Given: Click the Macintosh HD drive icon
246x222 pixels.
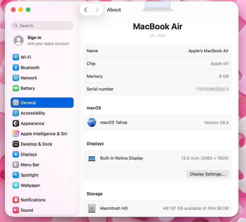Looking at the screenshot, I should (x=92, y=208).
